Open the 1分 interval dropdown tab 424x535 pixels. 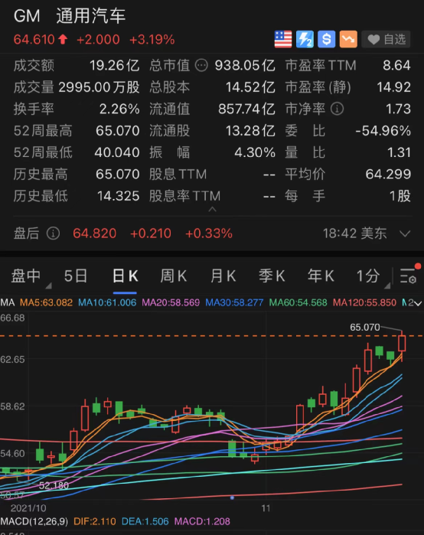pos(368,276)
